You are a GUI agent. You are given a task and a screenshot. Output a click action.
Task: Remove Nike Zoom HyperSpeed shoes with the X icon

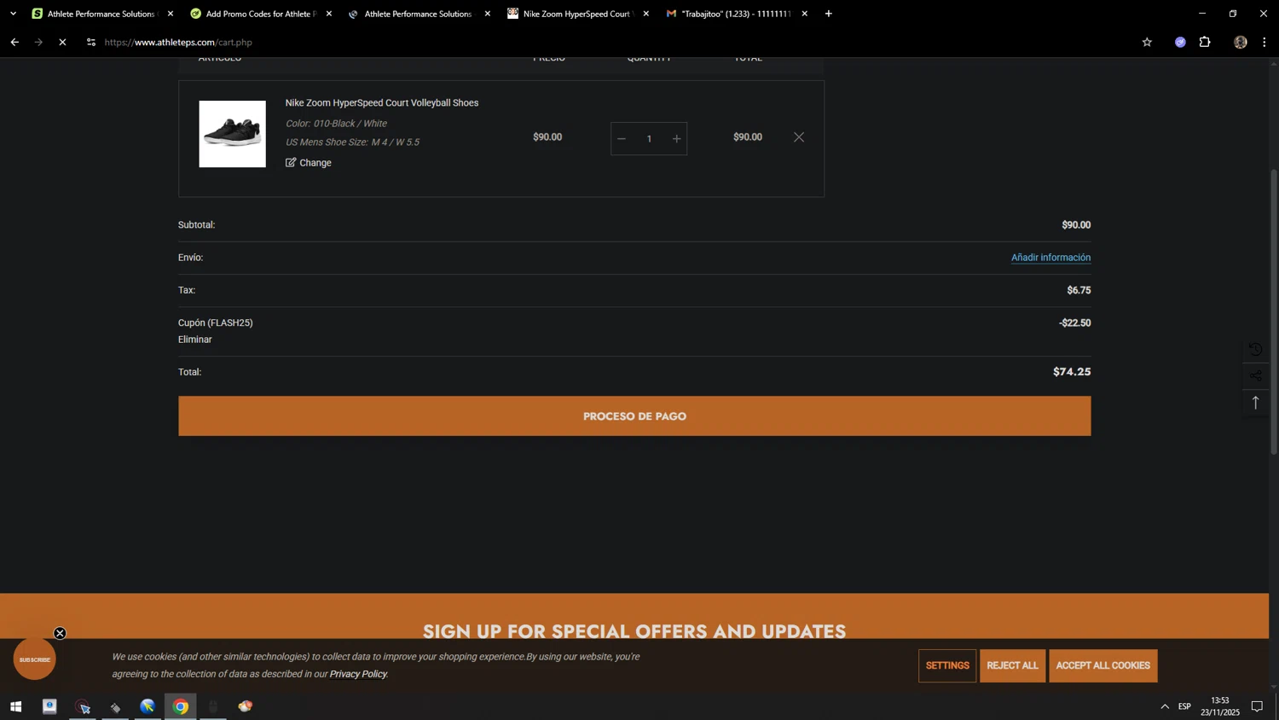point(799,137)
